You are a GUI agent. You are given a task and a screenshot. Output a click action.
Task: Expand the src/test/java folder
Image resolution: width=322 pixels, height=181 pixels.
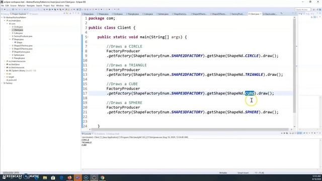coord(5,64)
